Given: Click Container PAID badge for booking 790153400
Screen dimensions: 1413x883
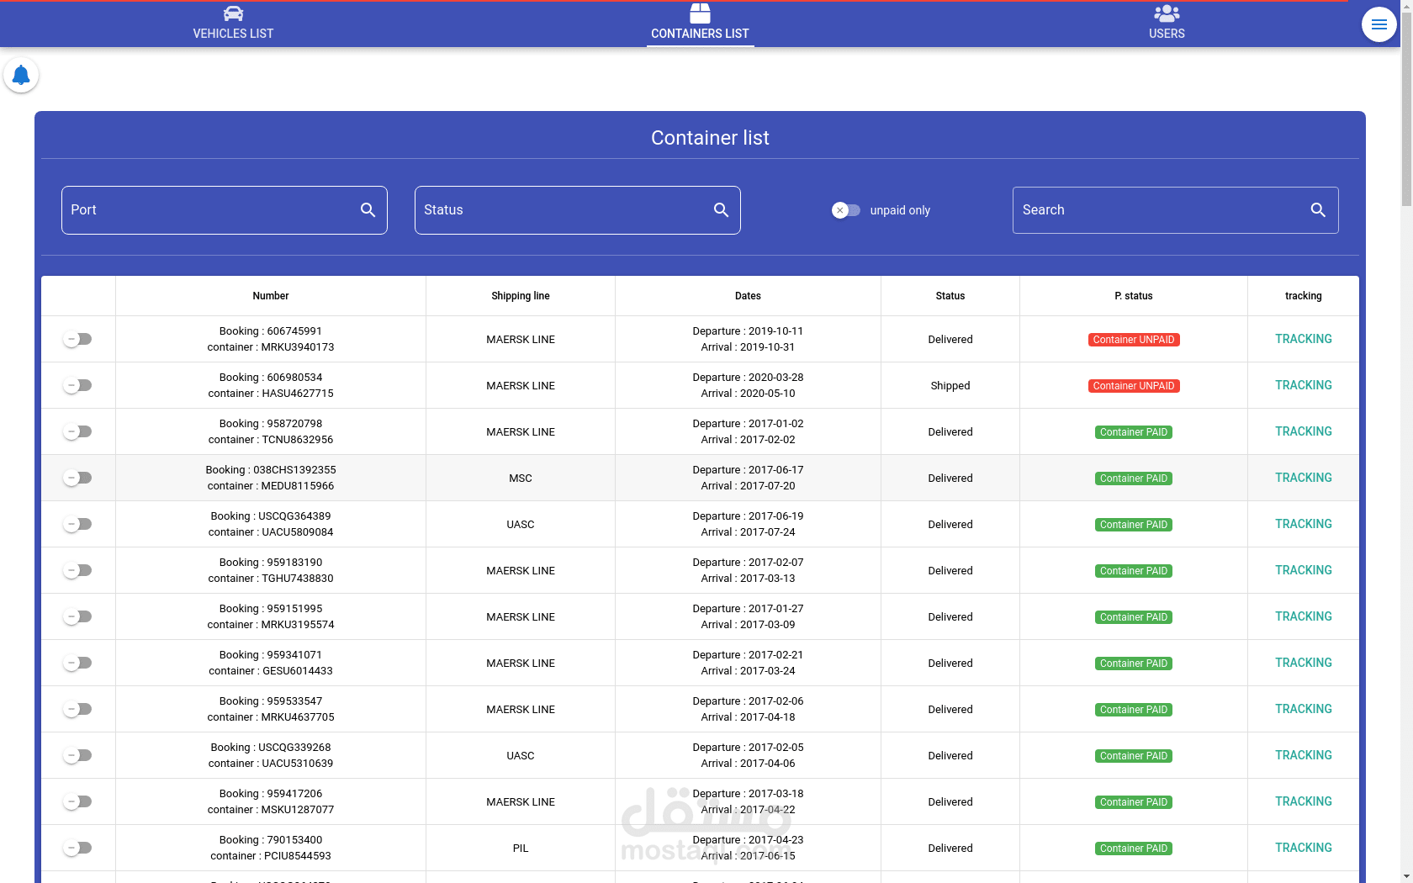Looking at the screenshot, I should (1134, 849).
